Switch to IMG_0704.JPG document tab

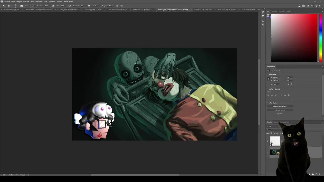point(70,10)
